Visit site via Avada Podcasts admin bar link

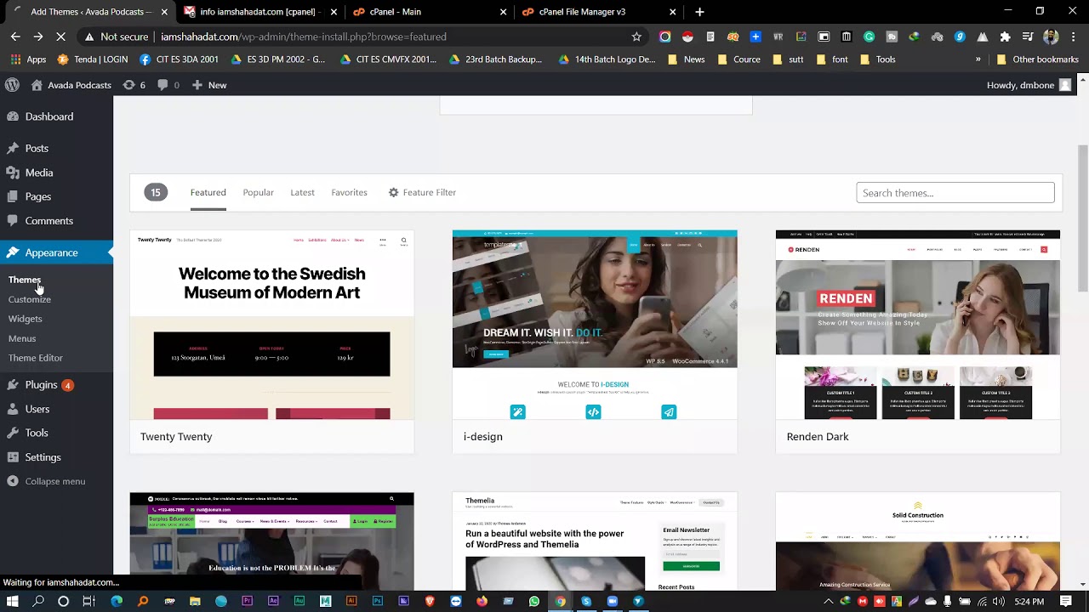click(x=71, y=85)
